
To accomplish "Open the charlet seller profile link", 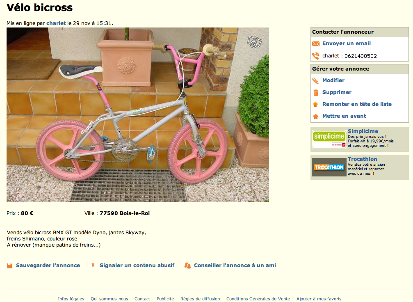I will tap(56, 23).
